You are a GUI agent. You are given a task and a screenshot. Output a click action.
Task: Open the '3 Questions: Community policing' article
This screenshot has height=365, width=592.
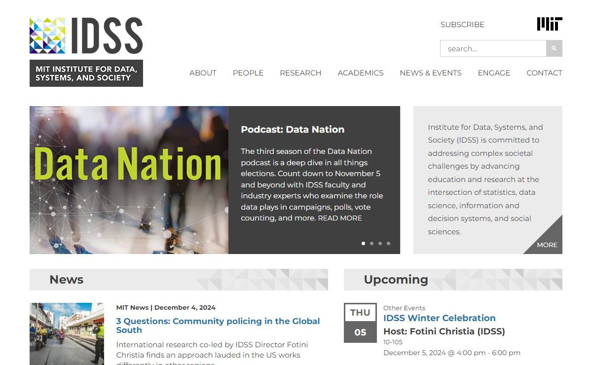[x=218, y=326]
